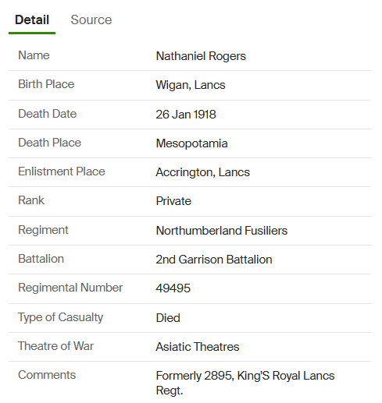Click the death date 26 Jan 1918
Screen dimensions: 382x403
186,115
